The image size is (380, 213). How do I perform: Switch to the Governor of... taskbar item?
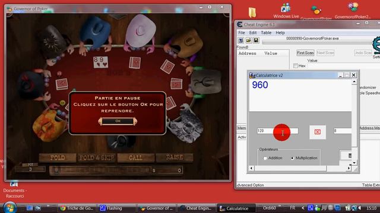click(157, 208)
